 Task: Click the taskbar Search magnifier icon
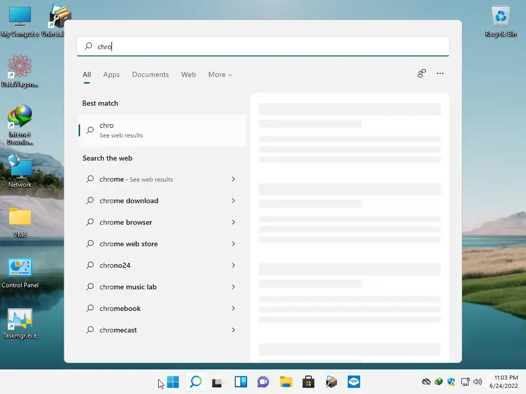point(196,382)
